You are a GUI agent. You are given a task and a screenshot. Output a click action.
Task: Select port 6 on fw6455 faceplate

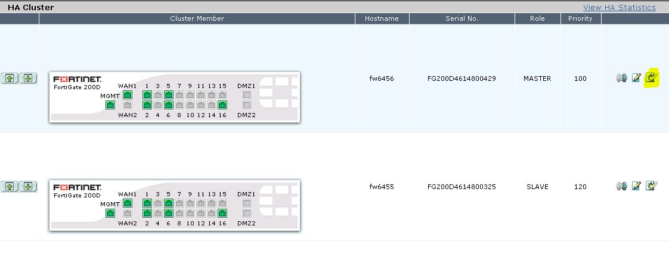pyautogui.click(x=169, y=213)
